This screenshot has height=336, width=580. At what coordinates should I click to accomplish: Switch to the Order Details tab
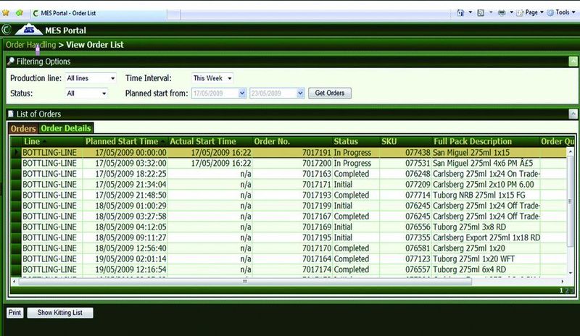click(66, 128)
